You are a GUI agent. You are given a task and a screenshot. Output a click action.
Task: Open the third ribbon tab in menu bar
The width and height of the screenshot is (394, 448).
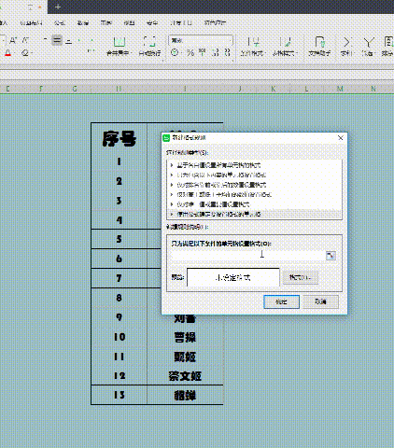(x=59, y=22)
